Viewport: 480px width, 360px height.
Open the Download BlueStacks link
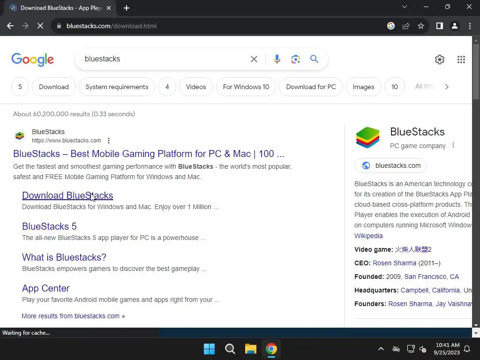[x=67, y=195]
